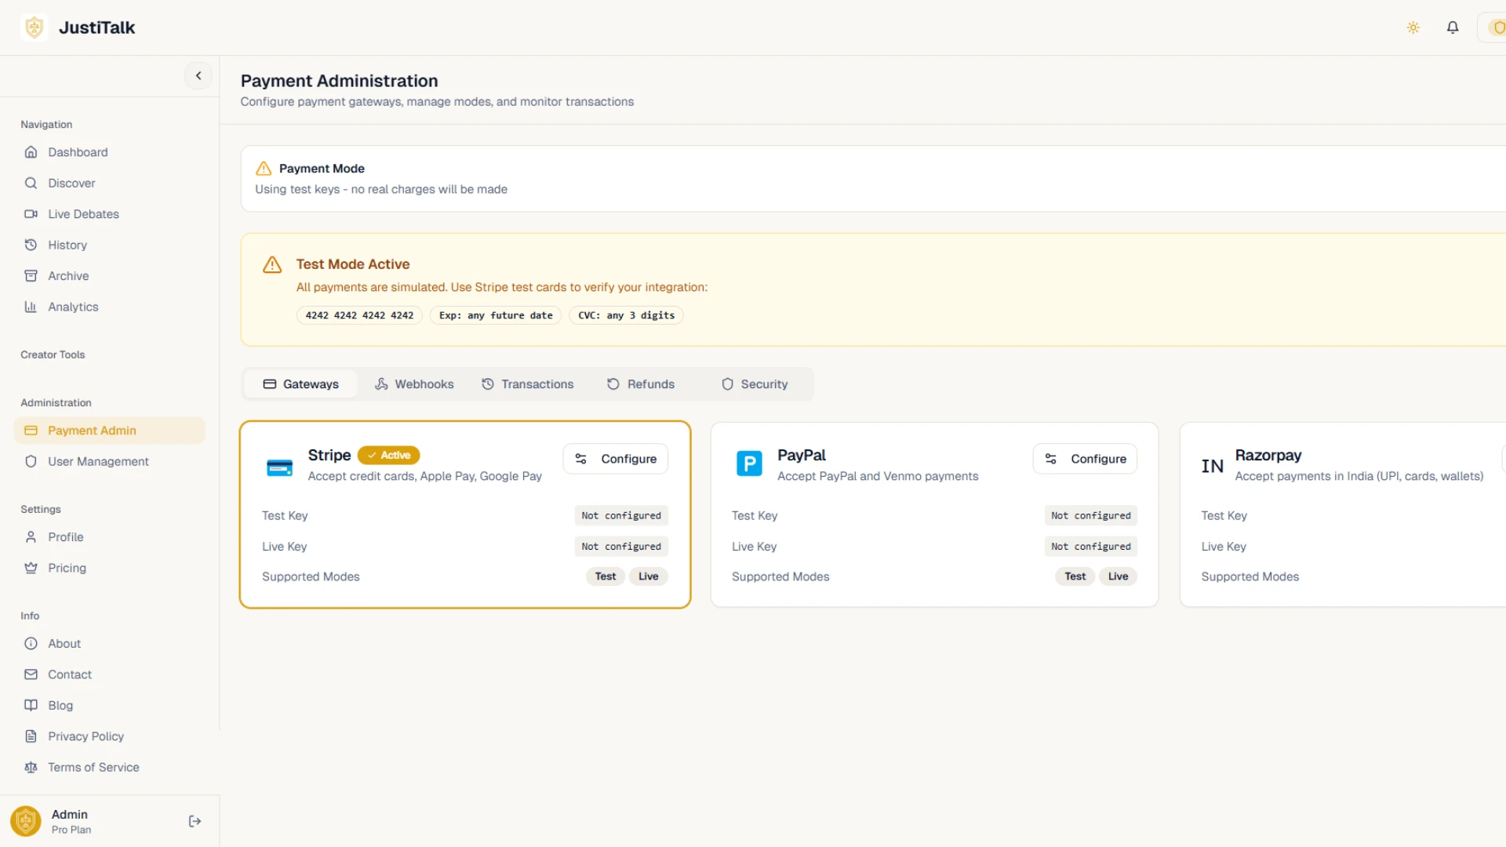
Task: Click Stripe's Test mode badge
Action: pos(606,576)
